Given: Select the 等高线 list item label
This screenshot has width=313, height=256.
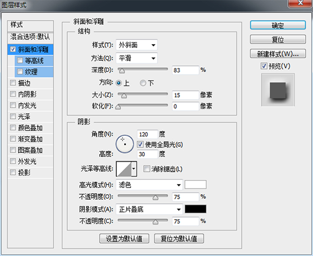Looking at the screenshot, I should [34, 61].
